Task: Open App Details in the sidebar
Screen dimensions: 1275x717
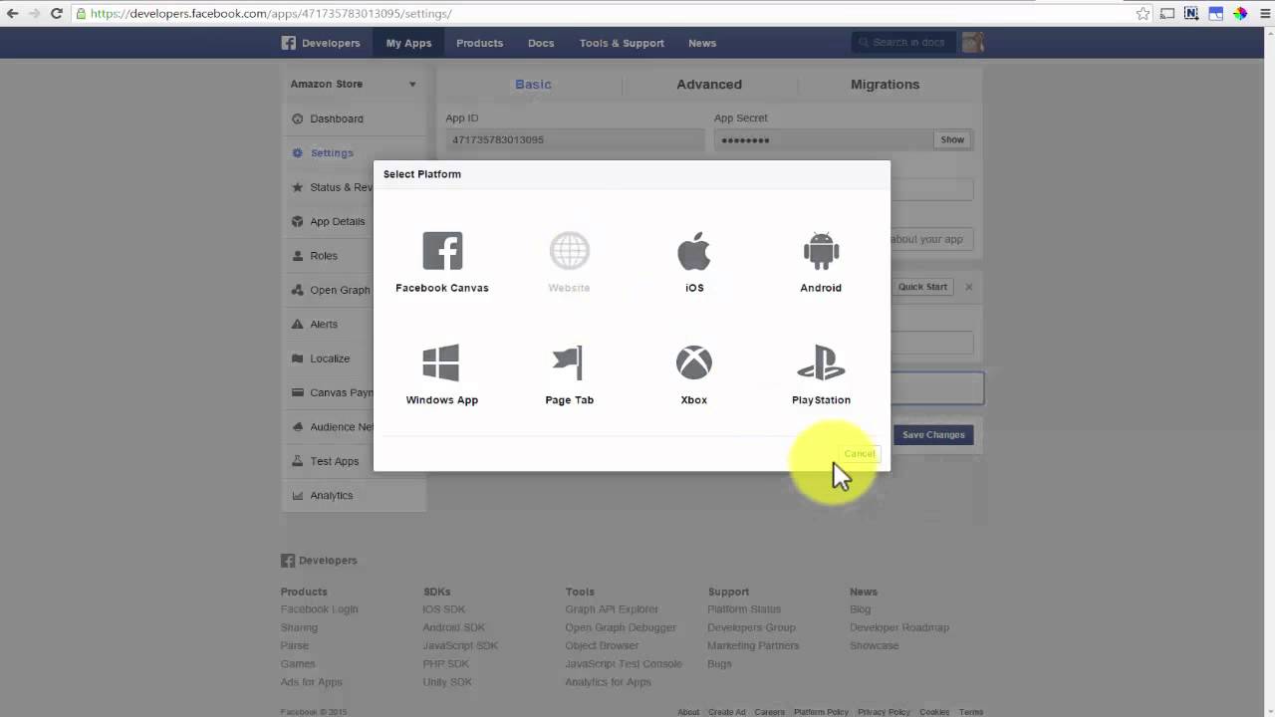Action: pyautogui.click(x=337, y=221)
